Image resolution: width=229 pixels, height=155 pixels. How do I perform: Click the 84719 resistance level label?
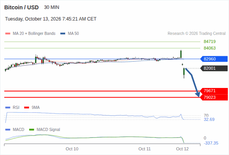coord(210,41)
